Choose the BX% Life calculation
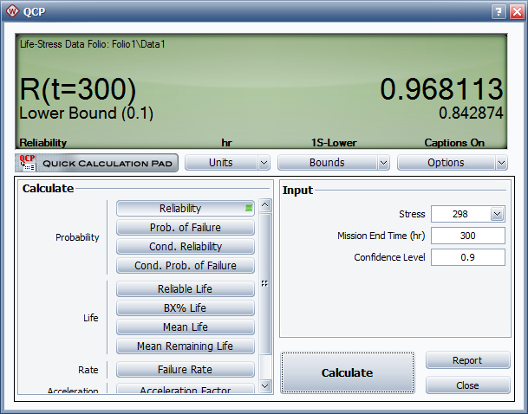This screenshot has height=414, width=528. tap(185, 308)
